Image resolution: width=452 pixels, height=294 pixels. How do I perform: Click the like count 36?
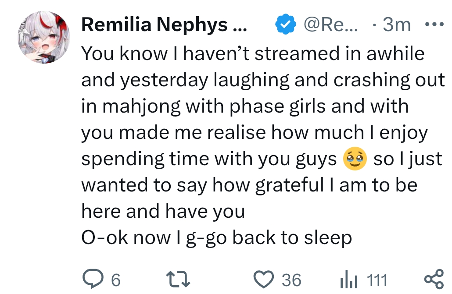pyautogui.click(x=291, y=280)
